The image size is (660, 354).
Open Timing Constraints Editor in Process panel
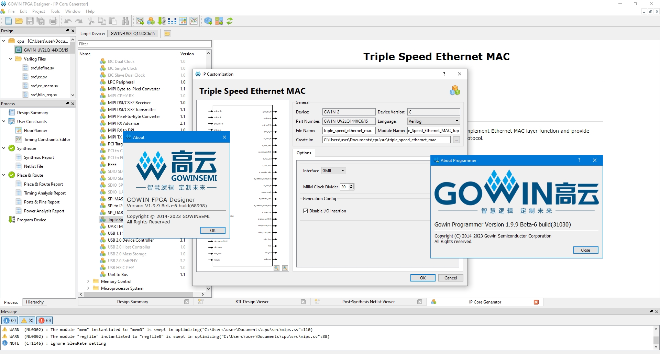[x=47, y=139]
